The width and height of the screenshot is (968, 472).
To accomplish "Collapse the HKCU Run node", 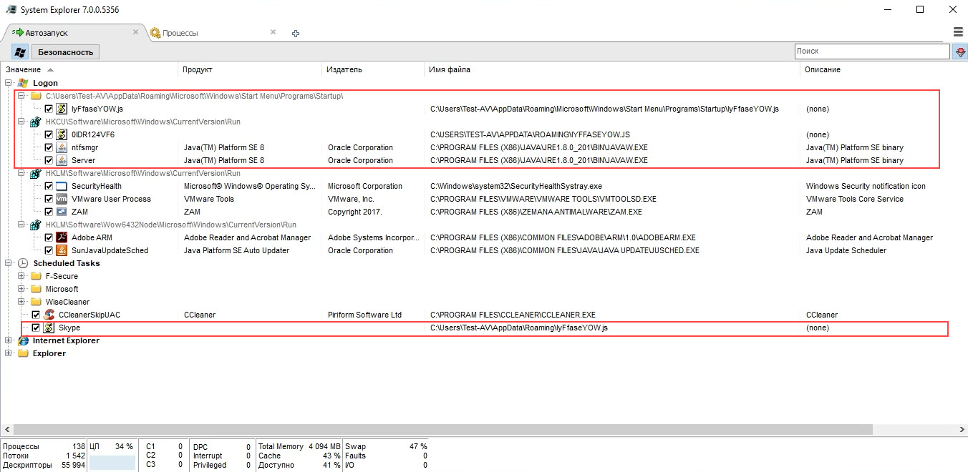I will pos(21,122).
